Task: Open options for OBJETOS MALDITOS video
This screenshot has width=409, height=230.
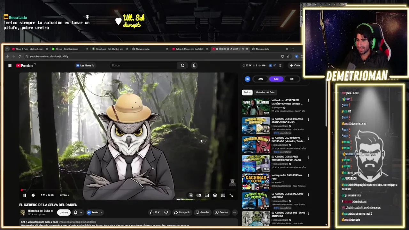Action: (x=308, y=194)
